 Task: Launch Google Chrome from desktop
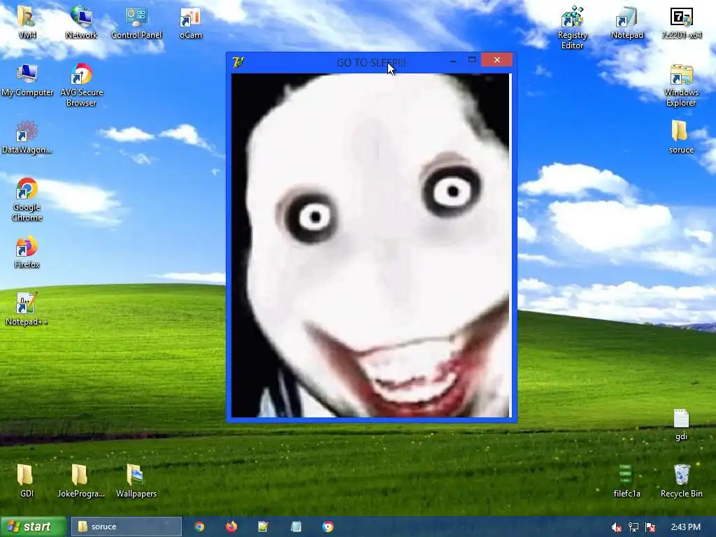pyautogui.click(x=27, y=199)
